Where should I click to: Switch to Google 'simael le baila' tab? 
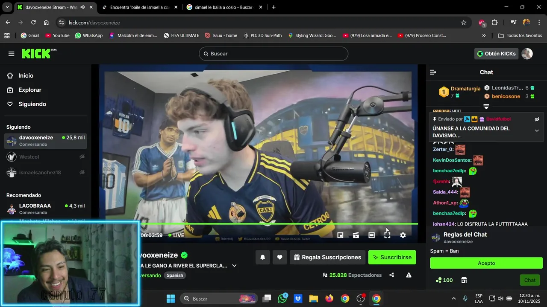[224, 7]
